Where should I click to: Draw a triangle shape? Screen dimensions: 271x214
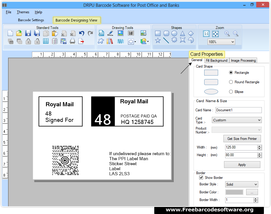tap(183, 33)
